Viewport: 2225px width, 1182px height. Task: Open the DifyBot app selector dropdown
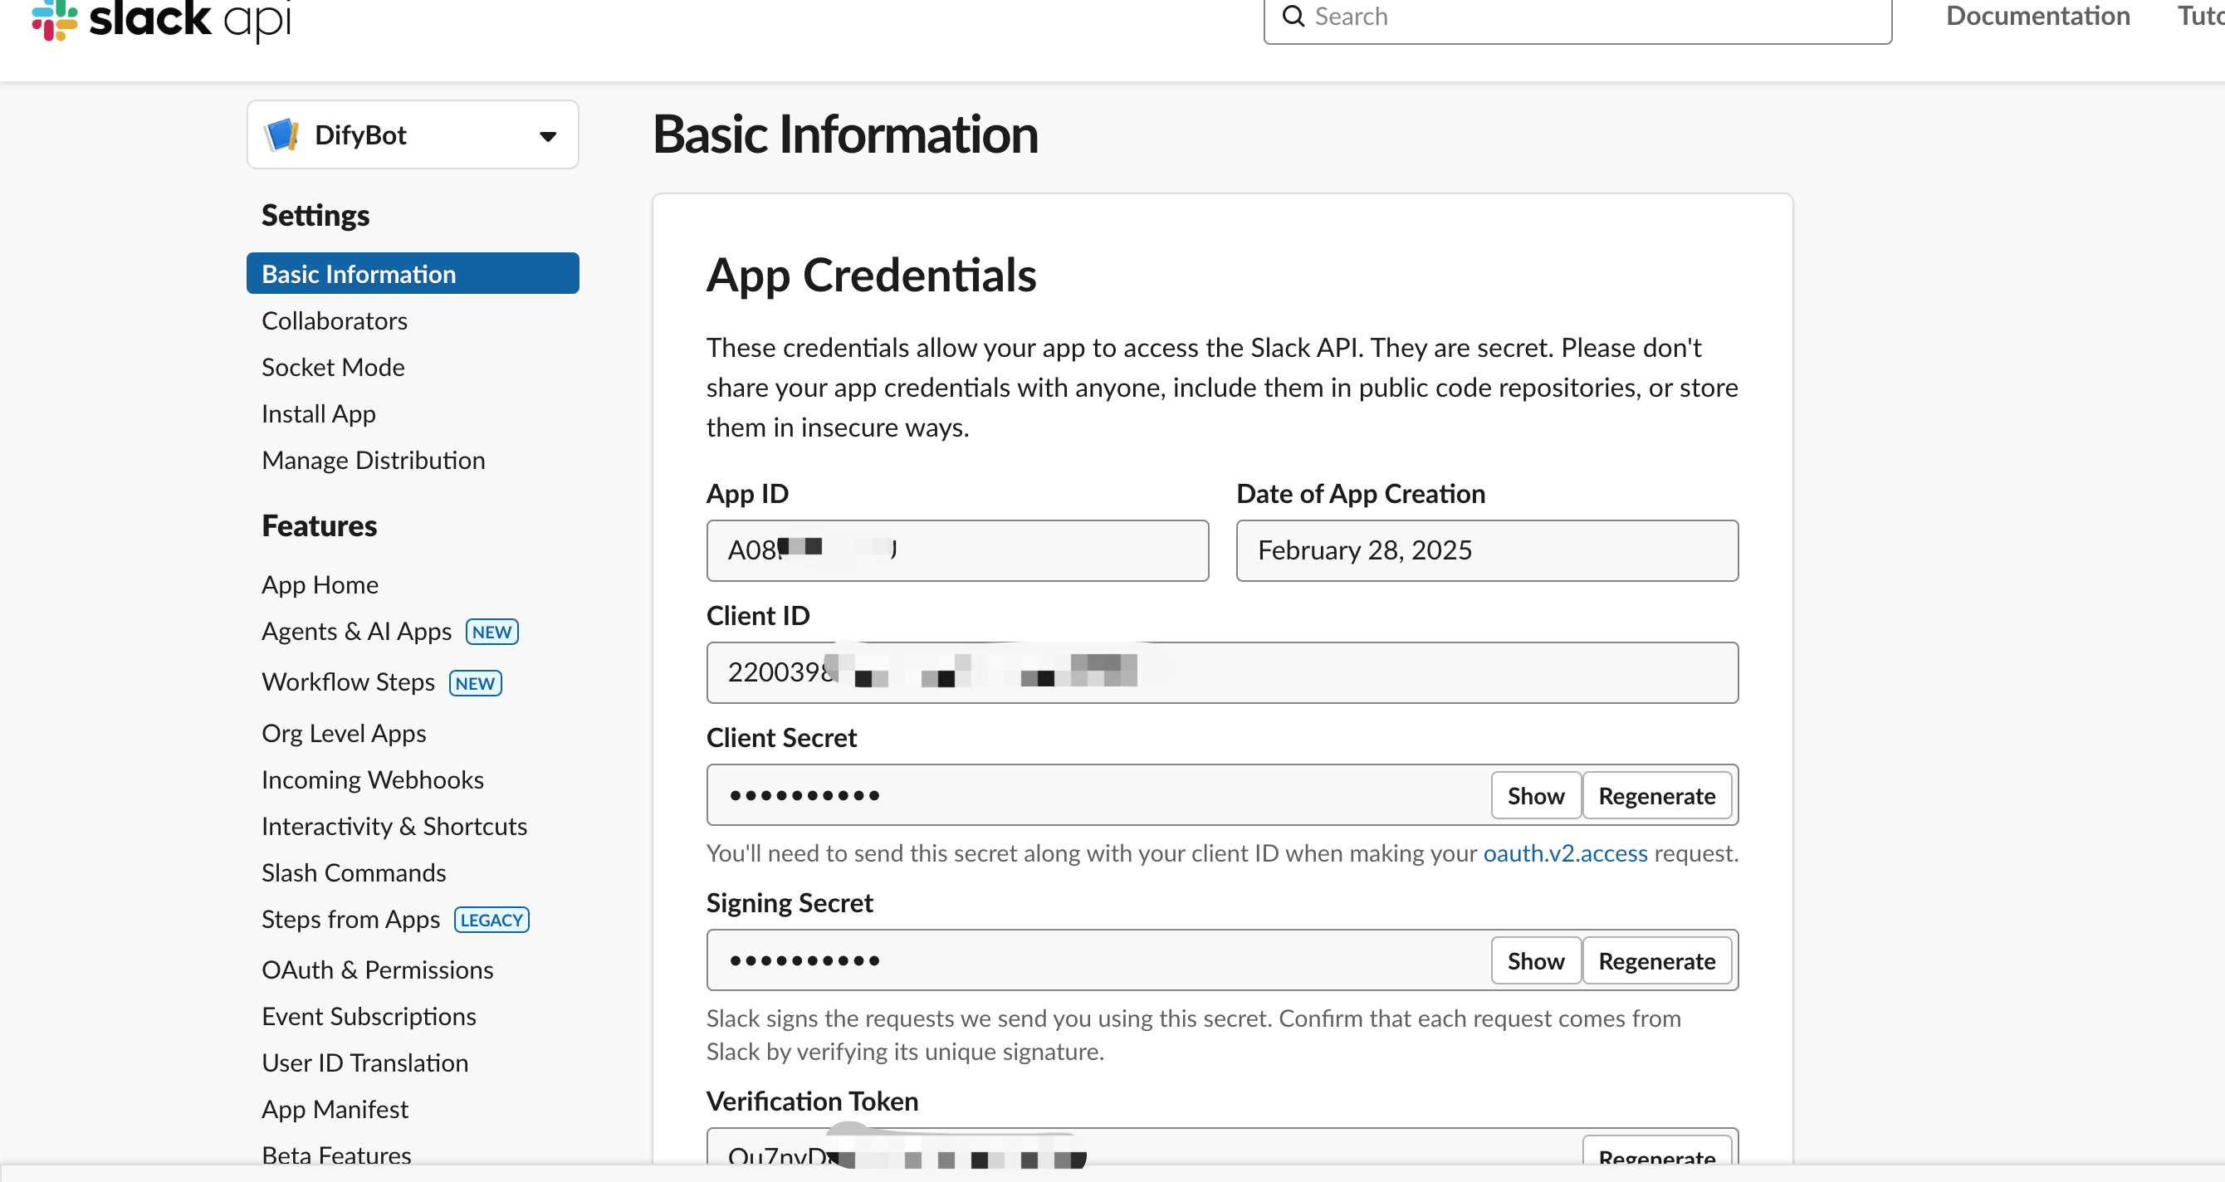[x=547, y=135]
